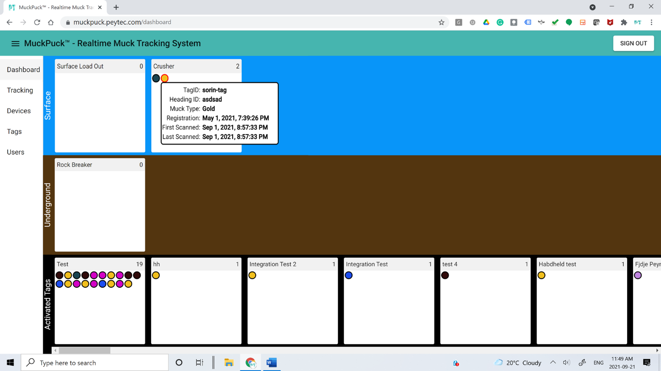
Task: Open the volume control in system tray
Action: pyautogui.click(x=567, y=363)
